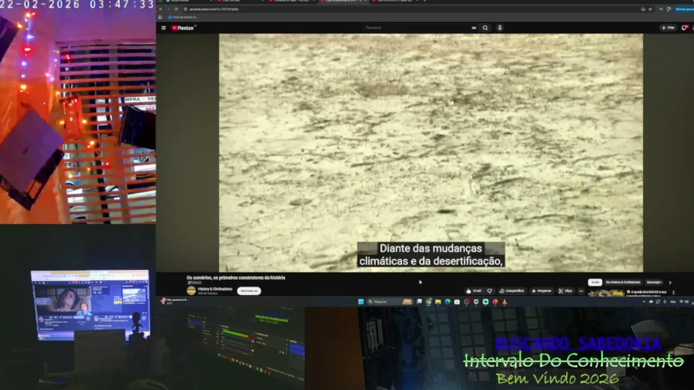The height and width of the screenshot is (390, 694).
Task: Select the De History & Civilizations chip
Action: [x=623, y=282]
